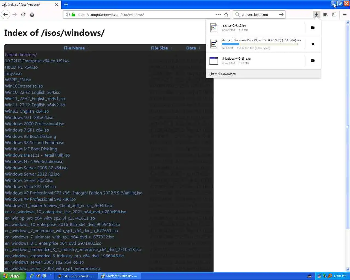350x280 pixels.
Task: Click the forward navigation arrow
Action: click(x=14, y=14)
